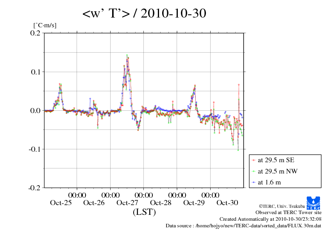Click the -0.1 y-axis label
Image resolution: width=329 pixels, height=232 pixels.
coord(34,149)
